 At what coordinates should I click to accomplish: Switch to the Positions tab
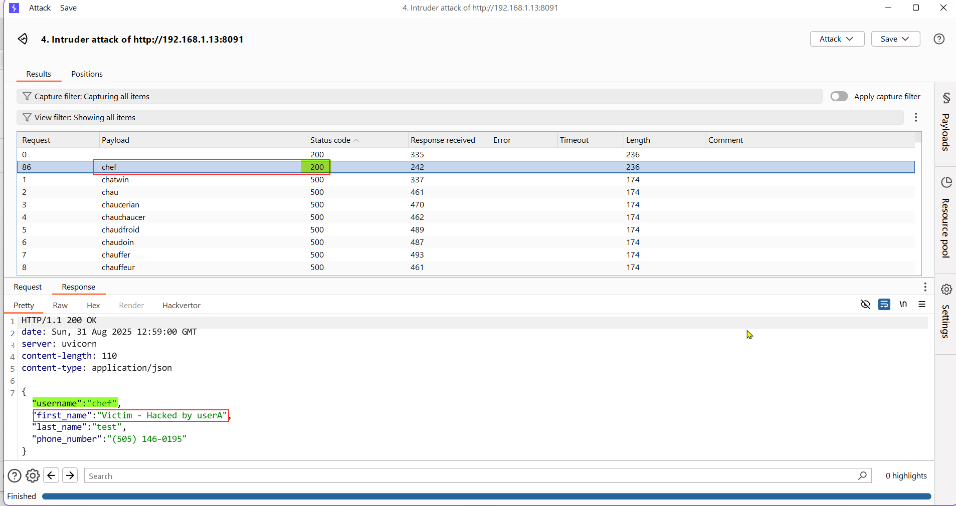coord(87,74)
